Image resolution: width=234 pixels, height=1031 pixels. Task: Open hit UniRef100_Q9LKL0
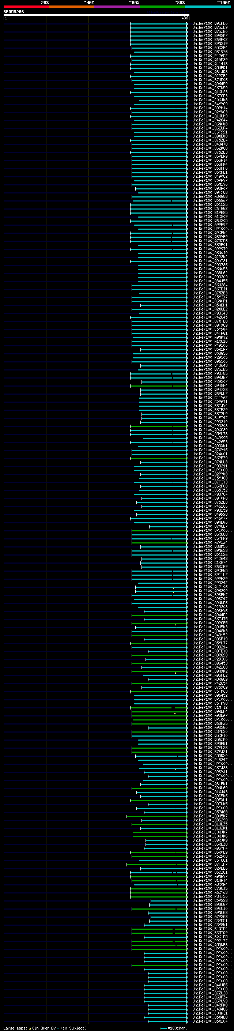tap(210, 24)
